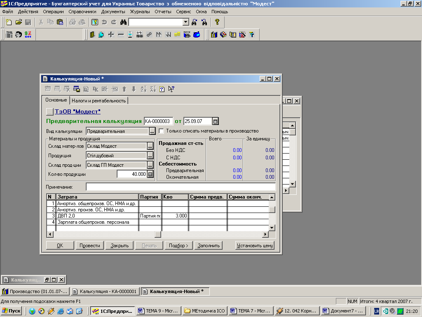Open Продукция selection ellipsis button
Screen dimensions: 422x317
click(x=150, y=156)
